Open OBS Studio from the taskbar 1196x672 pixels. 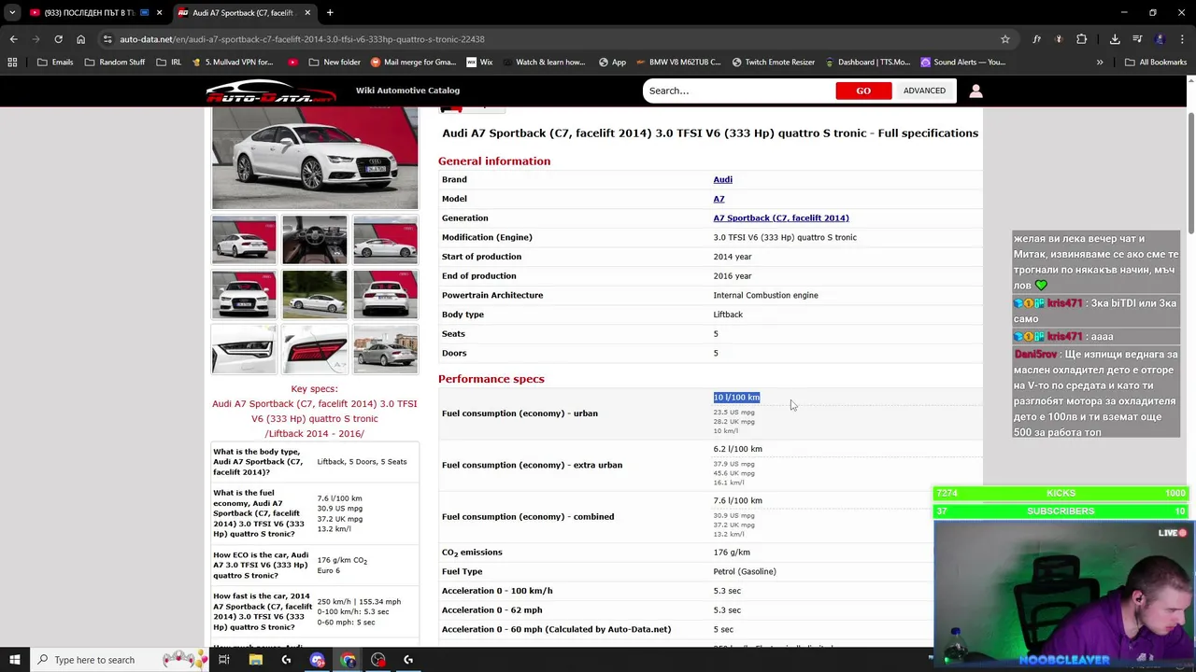(378, 660)
